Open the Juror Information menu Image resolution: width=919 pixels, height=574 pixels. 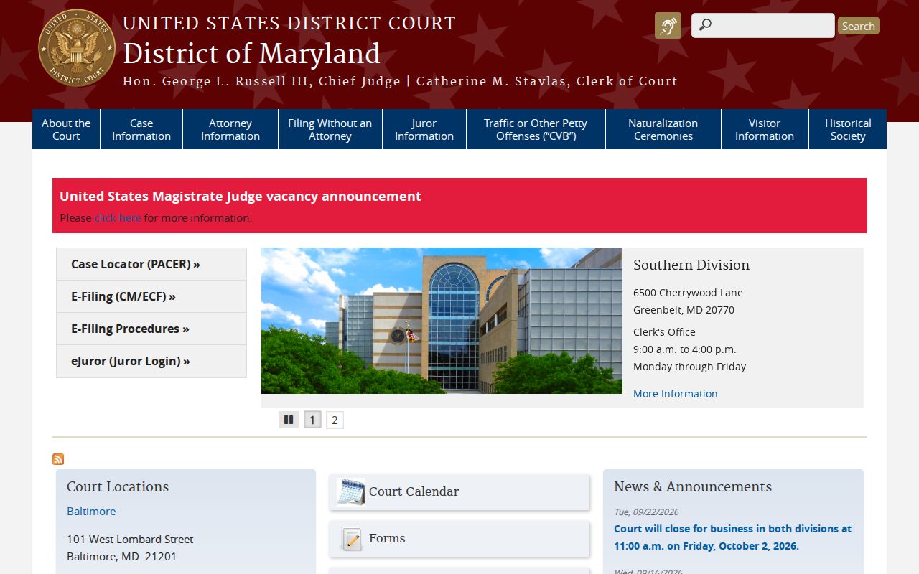pos(424,129)
